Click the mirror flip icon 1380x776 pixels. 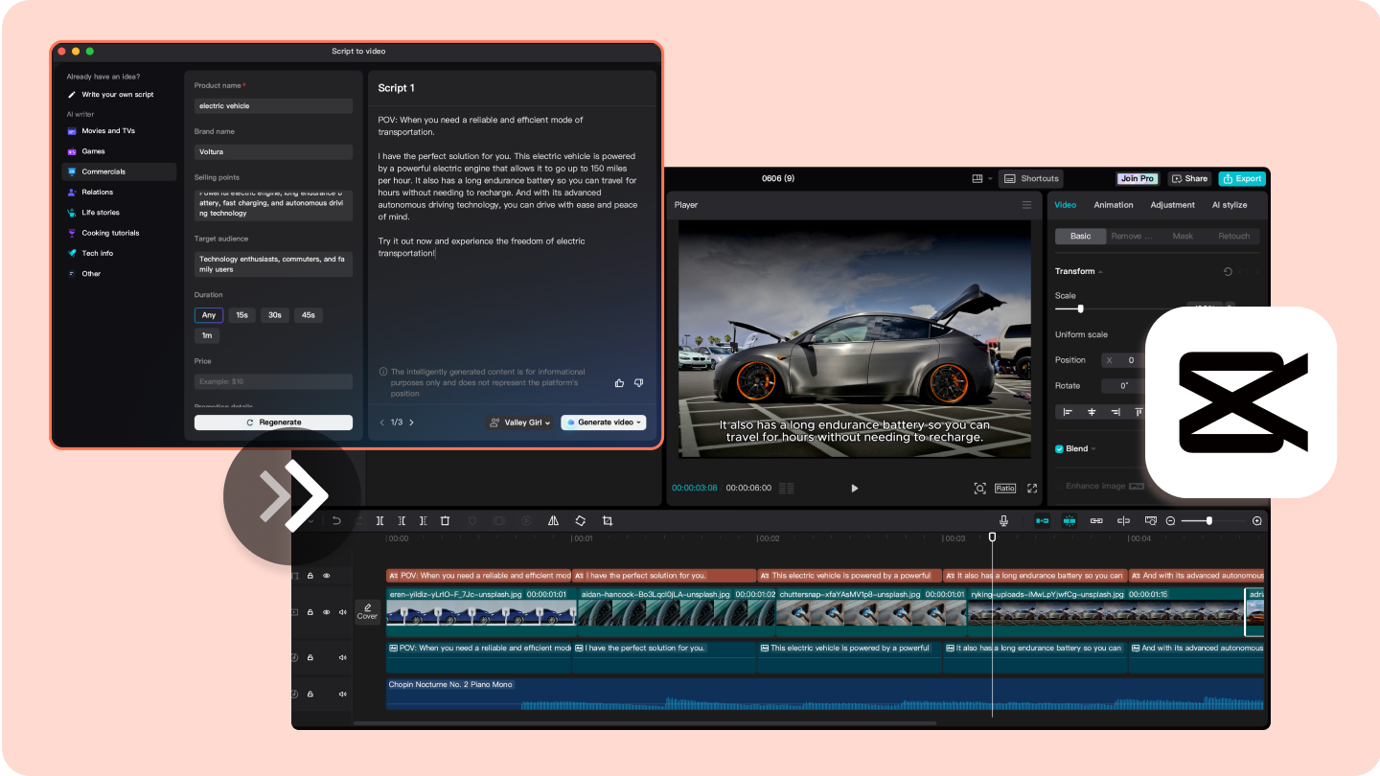pyautogui.click(x=553, y=521)
